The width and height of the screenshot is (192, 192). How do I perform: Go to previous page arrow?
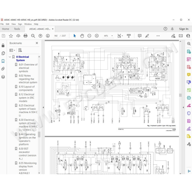40,36
